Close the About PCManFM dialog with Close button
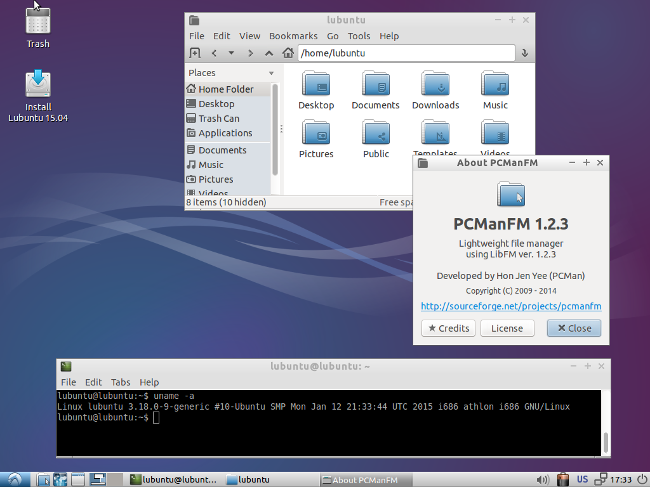 [574, 328]
